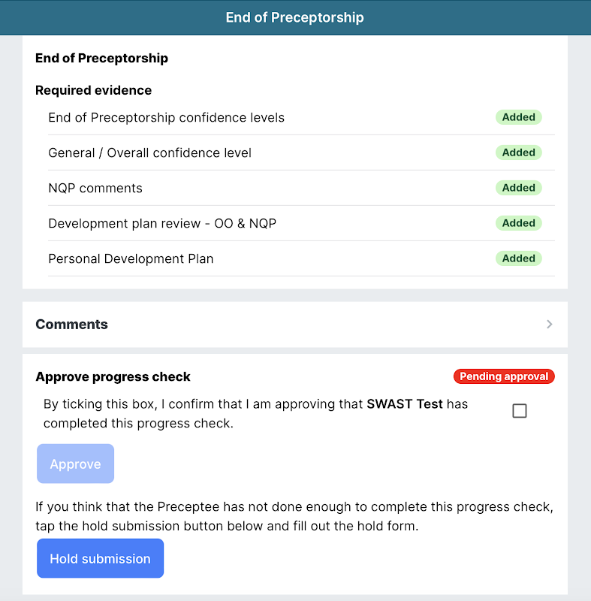Open Development plan review - OO & NQP
Image resolution: width=591 pixels, height=601 pixels.
(162, 224)
